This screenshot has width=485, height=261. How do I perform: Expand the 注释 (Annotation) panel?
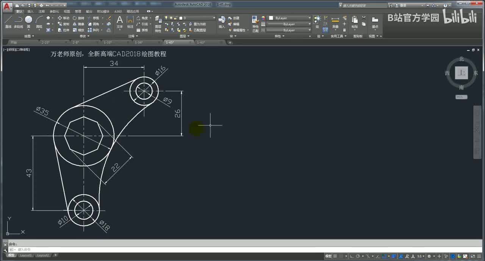tap(133, 36)
